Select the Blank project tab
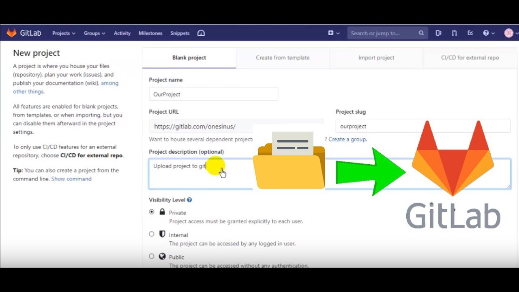This screenshot has height=292, width=519. pos(189,58)
